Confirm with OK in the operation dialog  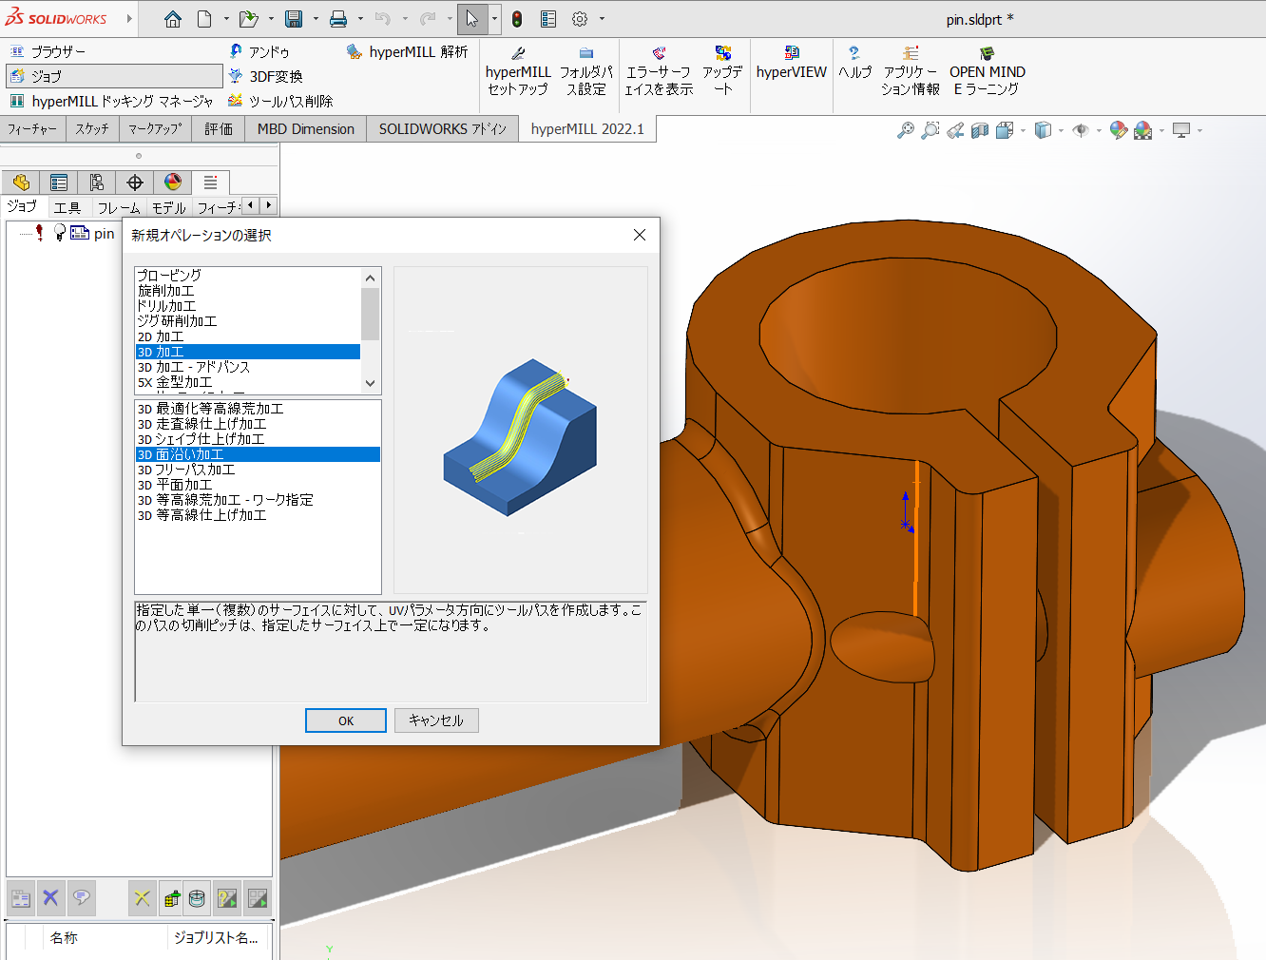coord(346,720)
